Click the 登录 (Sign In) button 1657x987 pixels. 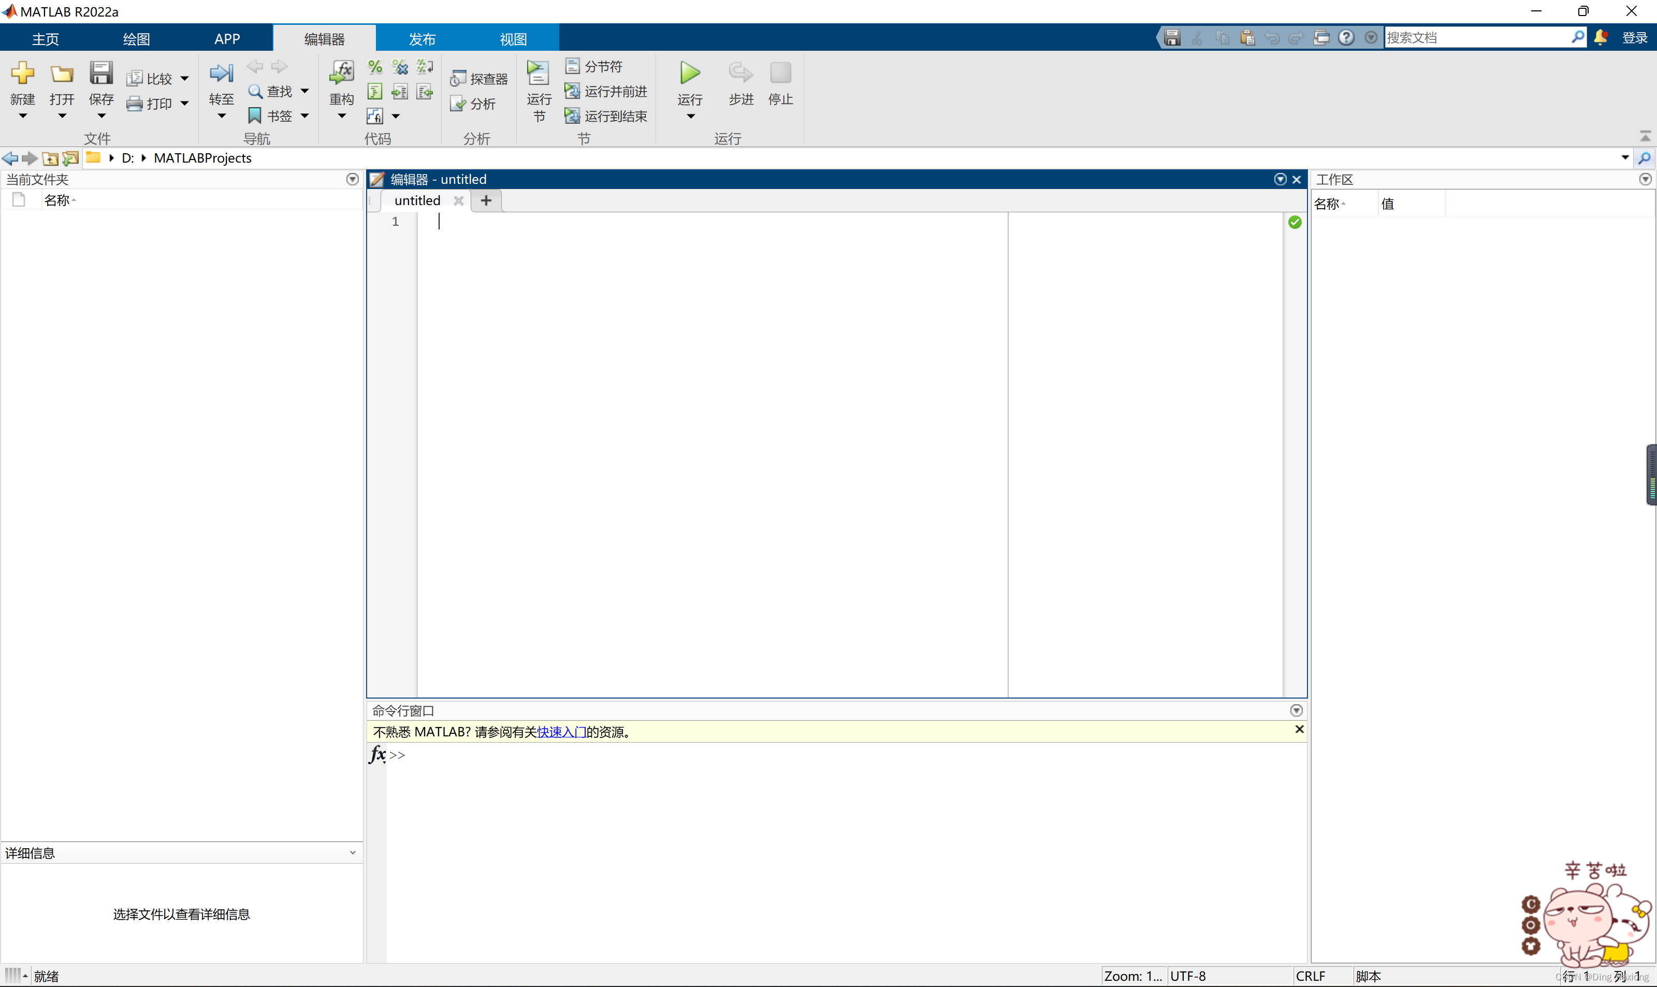pos(1634,37)
